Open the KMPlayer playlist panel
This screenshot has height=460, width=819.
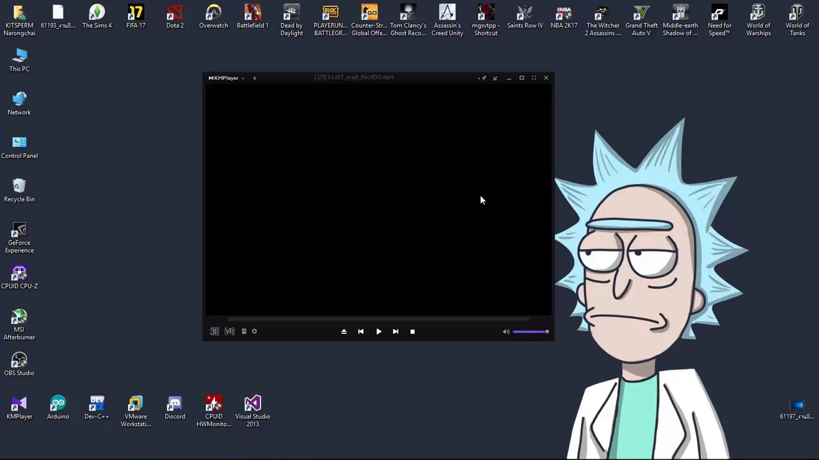click(244, 332)
